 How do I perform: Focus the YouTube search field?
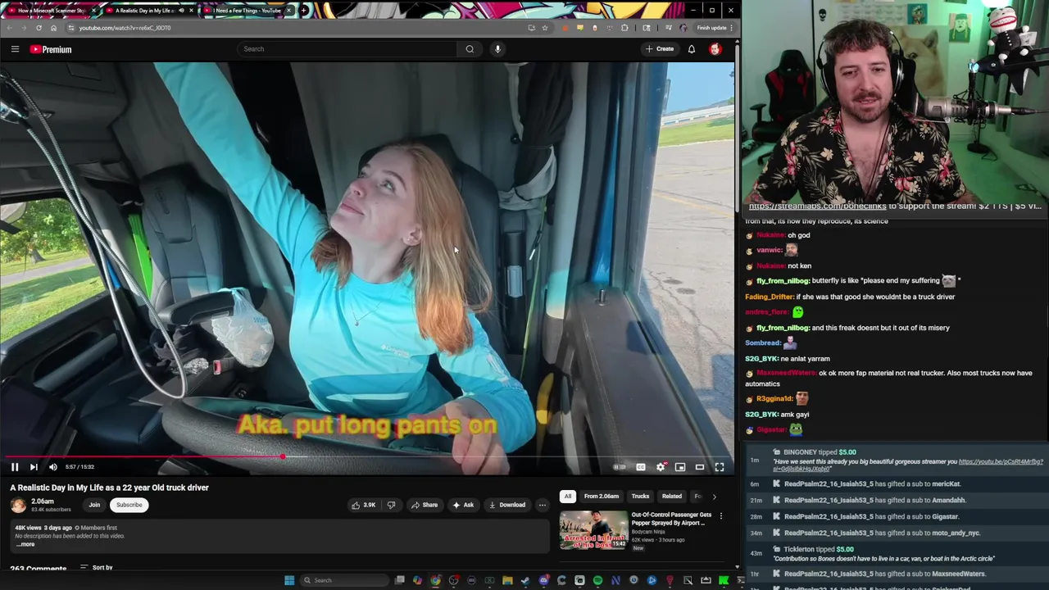click(347, 49)
